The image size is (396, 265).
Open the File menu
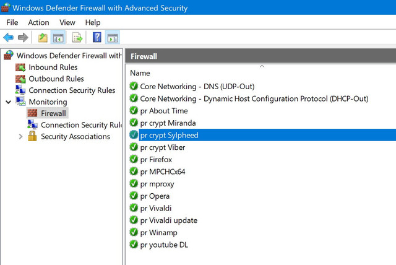point(12,22)
